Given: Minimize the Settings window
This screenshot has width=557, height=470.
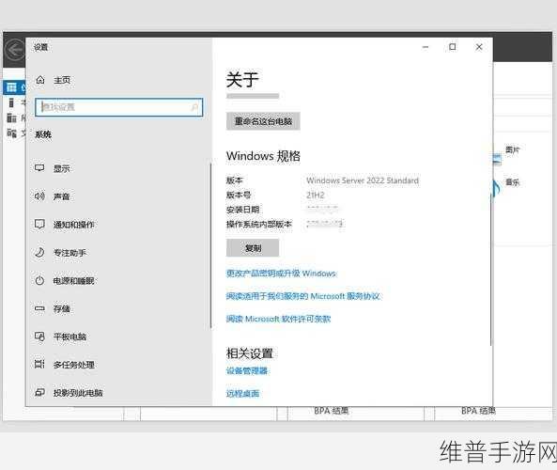Looking at the screenshot, I should coord(425,47).
